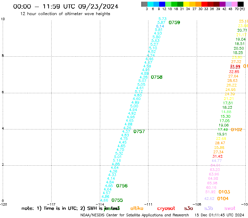
Task: Click the wave height value 27.32
Action: coord(236,62)
